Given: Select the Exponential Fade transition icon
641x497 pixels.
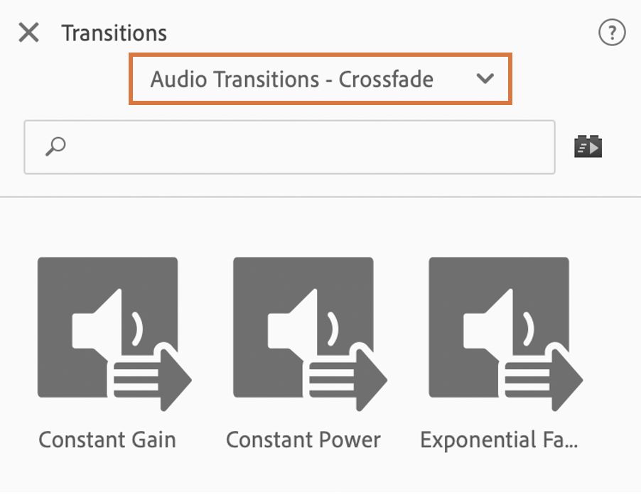Looking at the screenshot, I should coord(499,328).
